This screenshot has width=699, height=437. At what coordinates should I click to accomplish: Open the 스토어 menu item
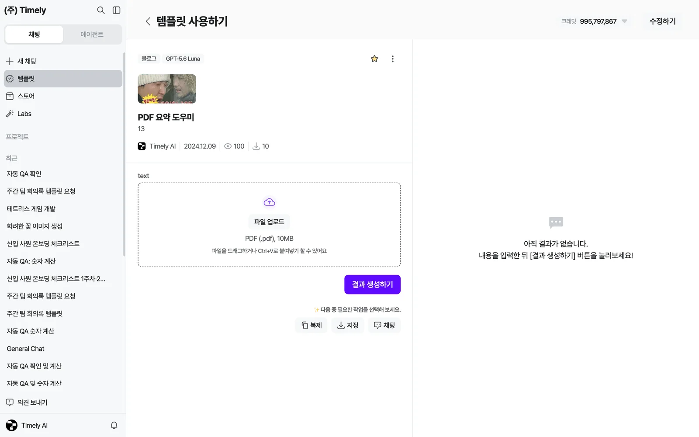pos(63,96)
